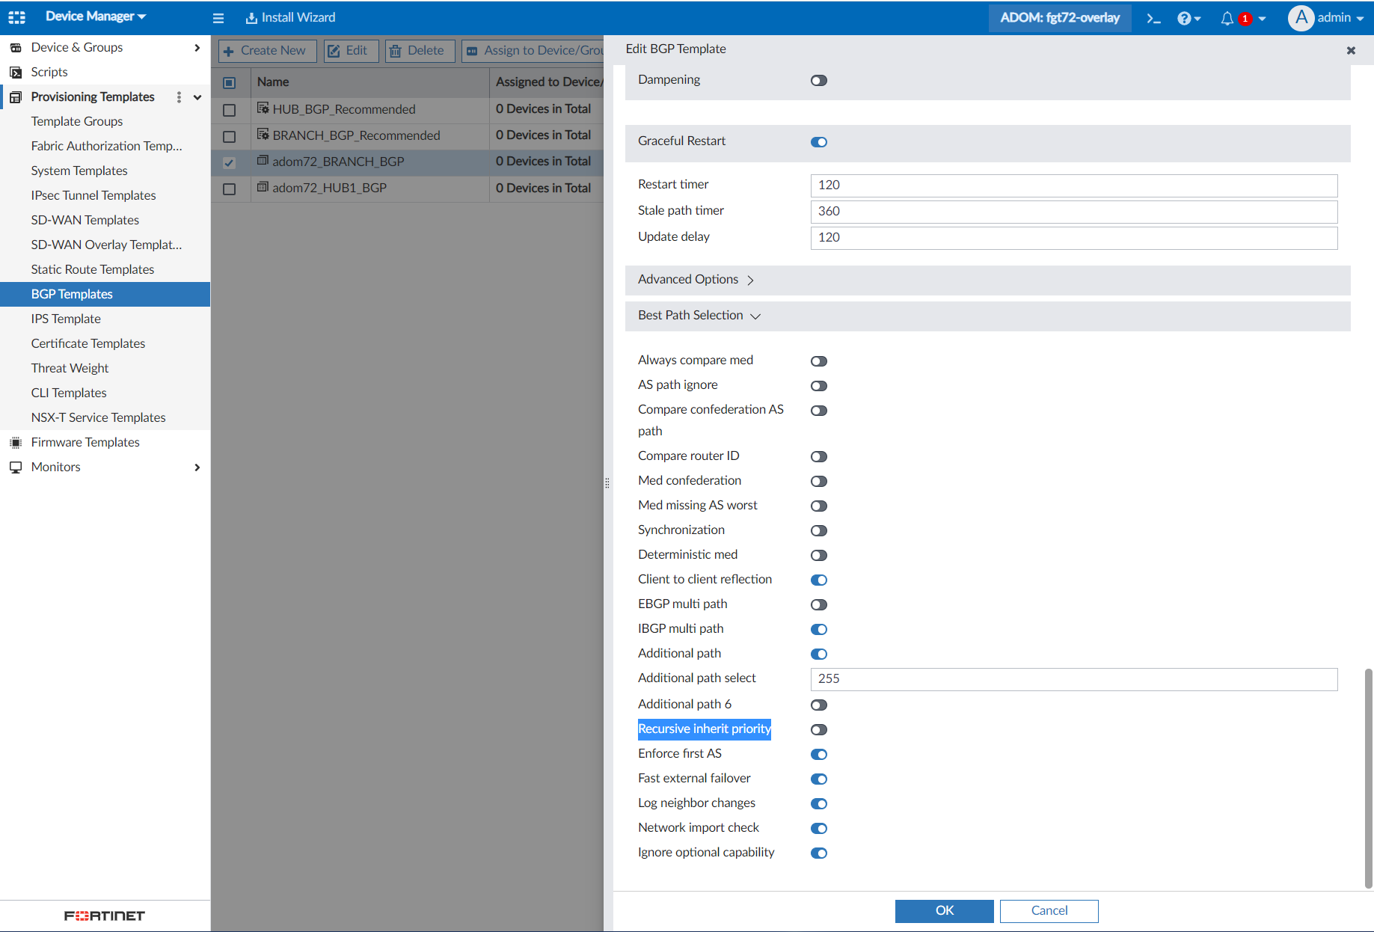This screenshot has height=932, width=1374.
Task: Close the Edit BGP Template panel
Action: pos(1351,50)
